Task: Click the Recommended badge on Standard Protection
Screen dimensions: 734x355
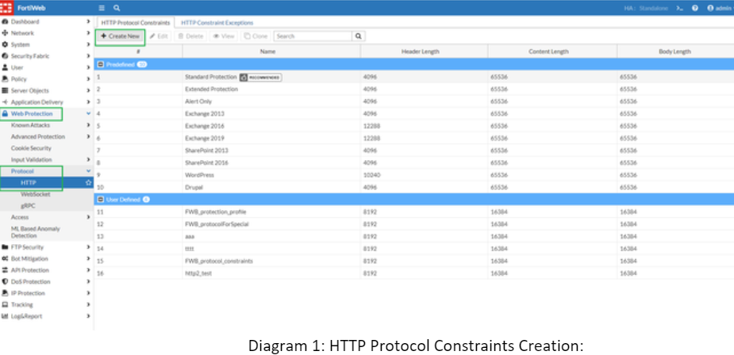Action: (x=261, y=77)
